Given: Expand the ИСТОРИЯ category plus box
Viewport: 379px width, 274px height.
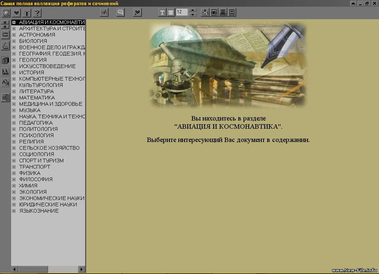Looking at the screenshot, I should tap(14, 72).
